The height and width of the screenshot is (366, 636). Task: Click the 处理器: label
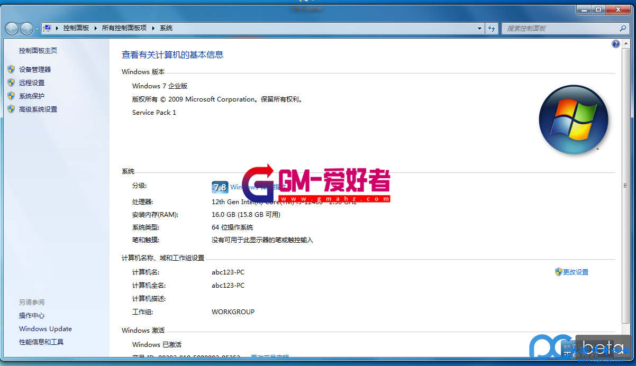pos(142,202)
